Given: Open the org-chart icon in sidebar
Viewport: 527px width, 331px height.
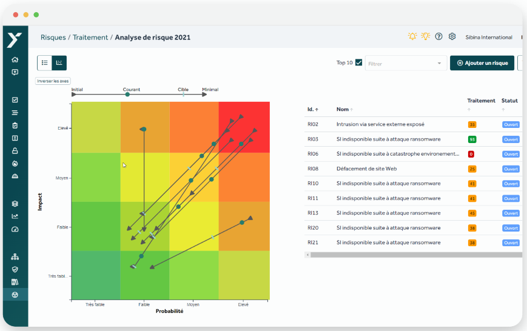Looking at the screenshot, I should 15,256.
